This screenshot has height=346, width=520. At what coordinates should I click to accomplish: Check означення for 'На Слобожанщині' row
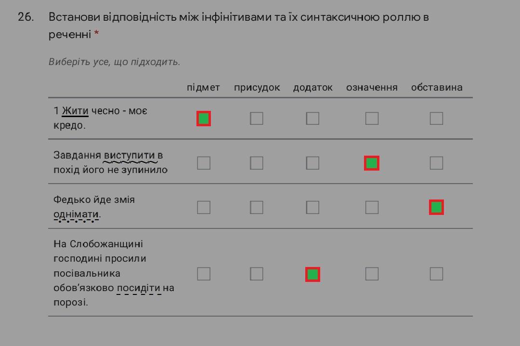coord(372,274)
